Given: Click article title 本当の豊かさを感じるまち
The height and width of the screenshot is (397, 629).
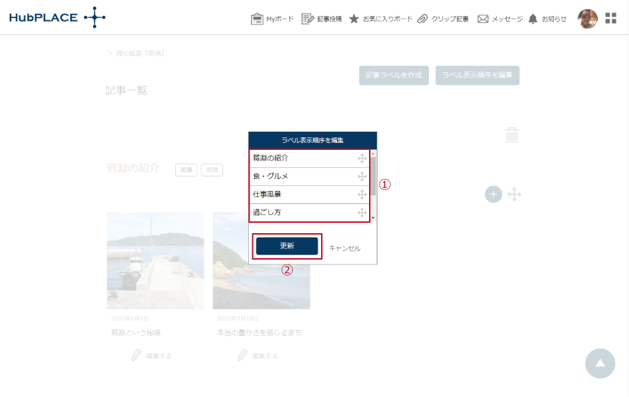Looking at the screenshot, I should point(259,332).
